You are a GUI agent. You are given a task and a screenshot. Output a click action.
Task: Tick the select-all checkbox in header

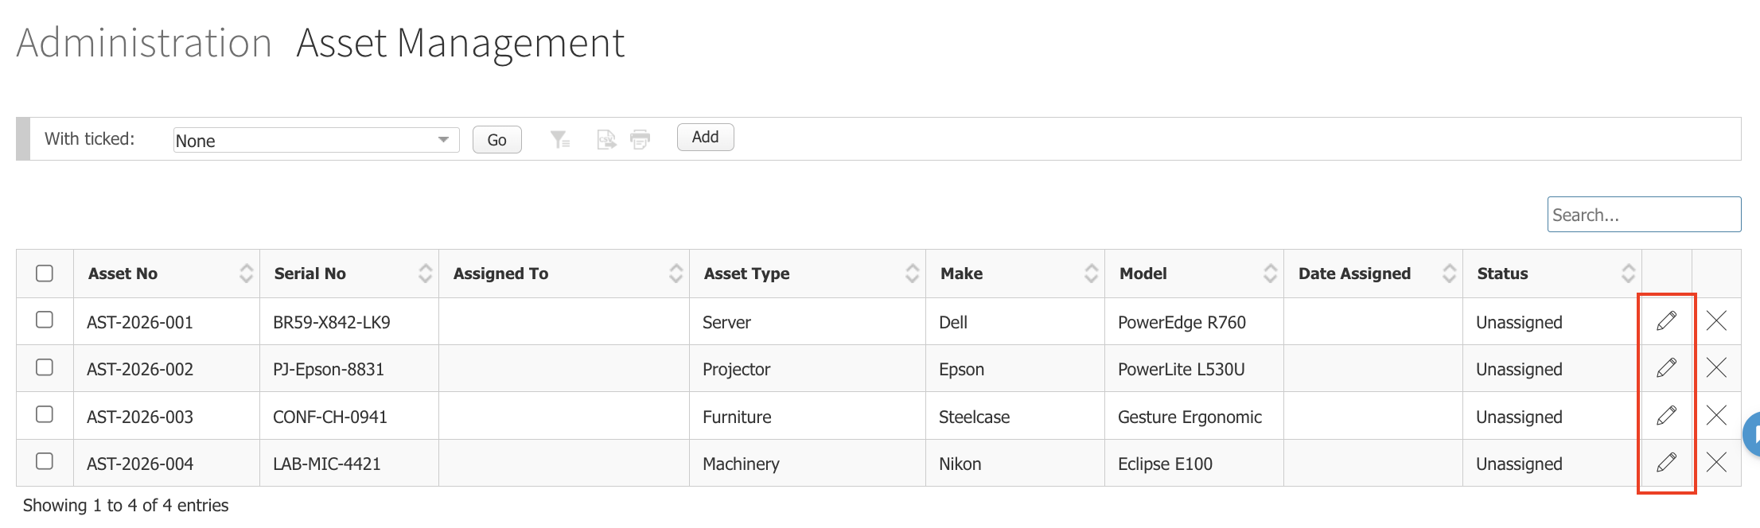[x=45, y=274]
